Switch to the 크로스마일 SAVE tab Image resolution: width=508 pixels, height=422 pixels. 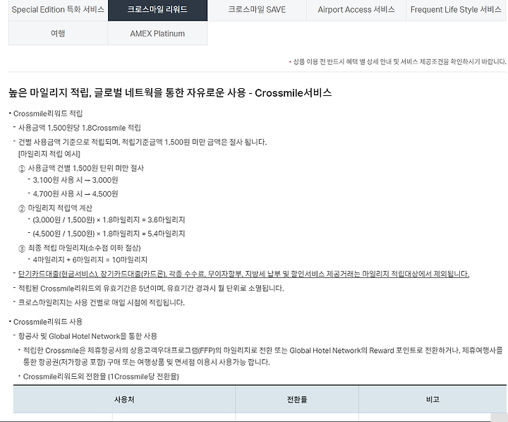click(x=257, y=10)
